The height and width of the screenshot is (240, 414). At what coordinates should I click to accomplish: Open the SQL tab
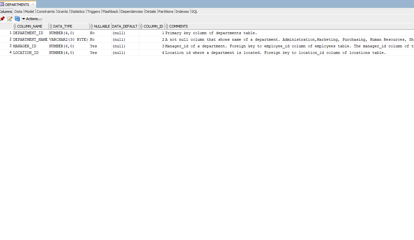coord(194,12)
